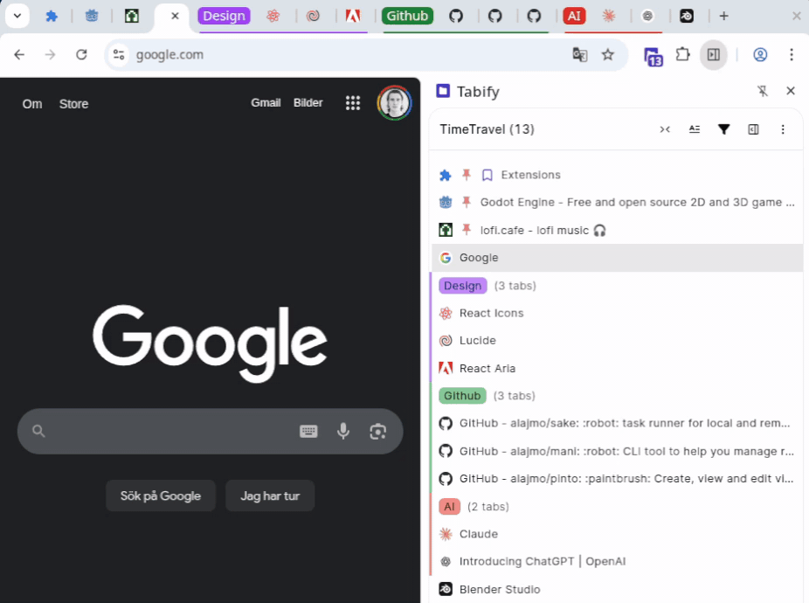Toggle the pin on the Extensions tab
The width and height of the screenshot is (809, 603).
[x=466, y=175]
